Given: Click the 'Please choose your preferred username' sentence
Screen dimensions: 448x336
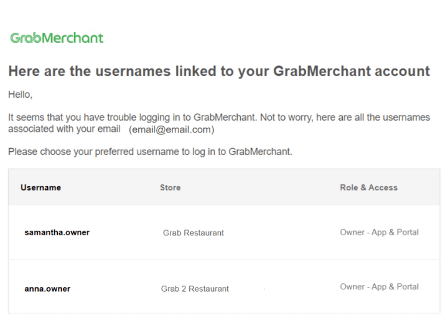Looking at the screenshot, I should (x=150, y=152).
